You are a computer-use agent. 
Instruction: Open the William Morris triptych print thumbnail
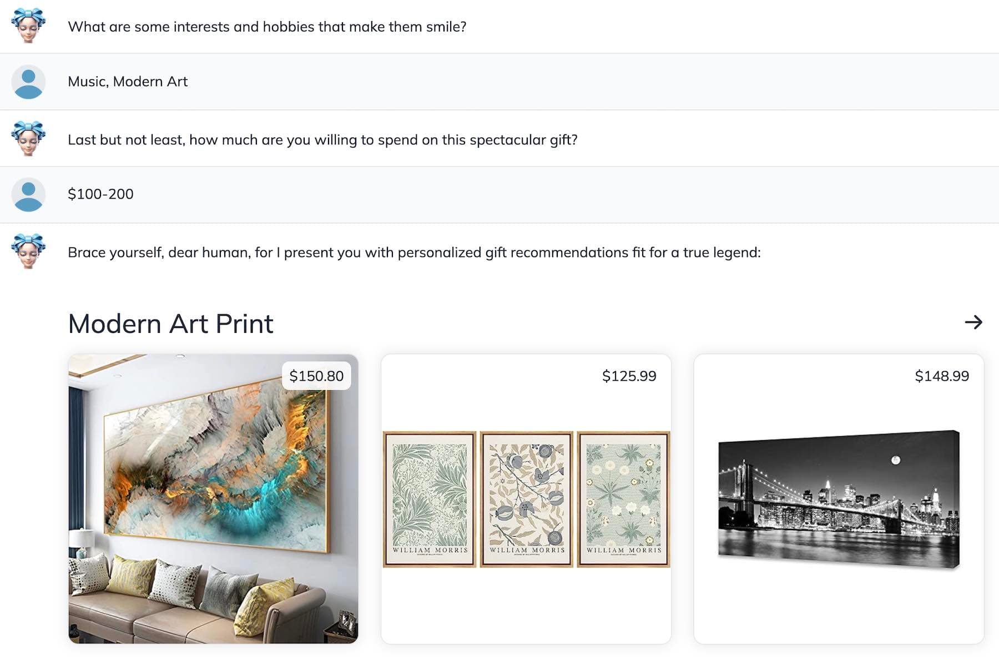pos(527,500)
